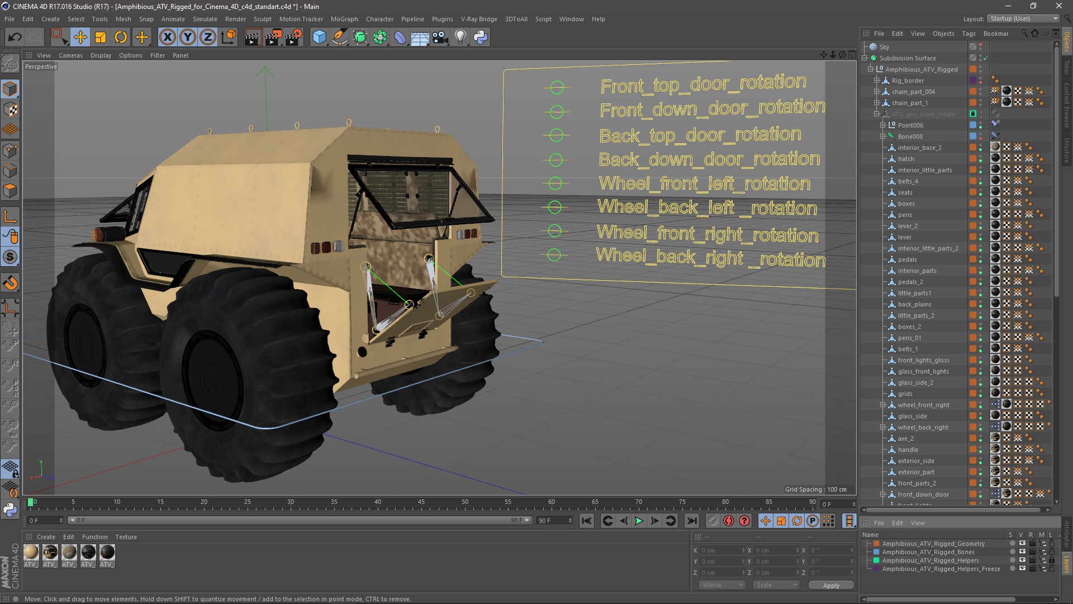The width and height of the screenshot is (1073, 604).
Task: Open the V-Ray Bridge menu
Action: click(x=479, y=19)
